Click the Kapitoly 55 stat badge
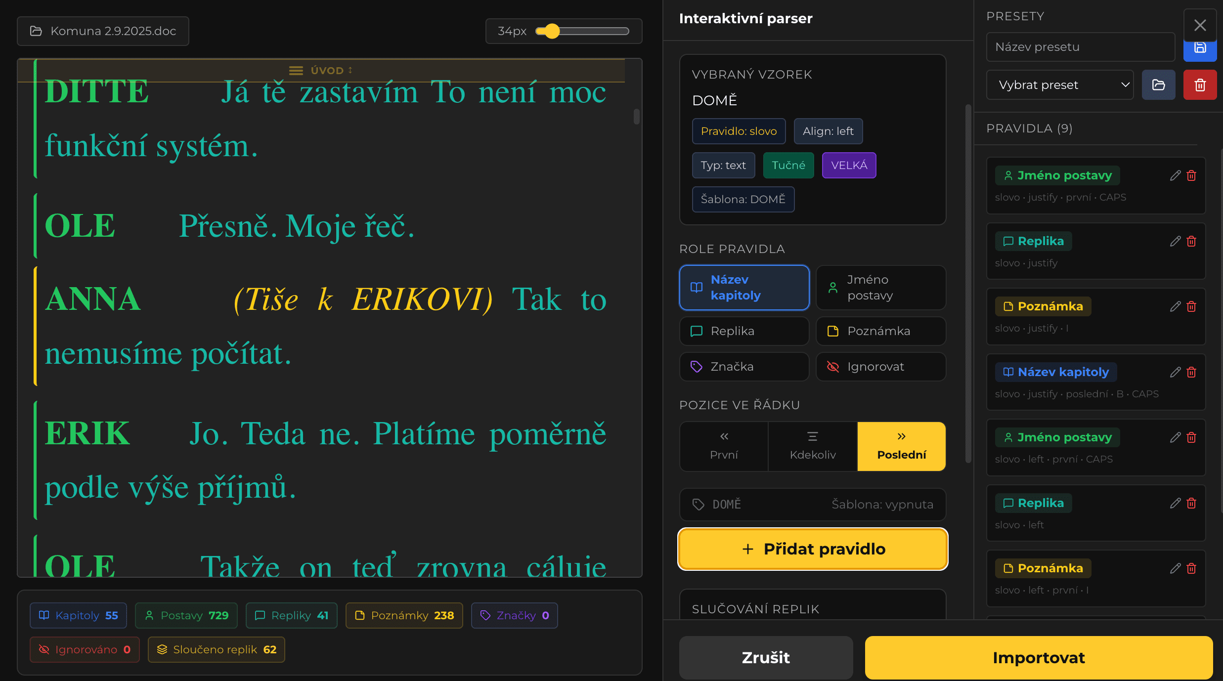 (x=78, y=615)
